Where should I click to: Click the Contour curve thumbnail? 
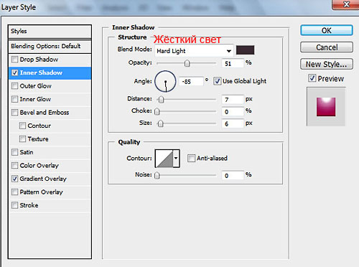(x=164, y=158)
